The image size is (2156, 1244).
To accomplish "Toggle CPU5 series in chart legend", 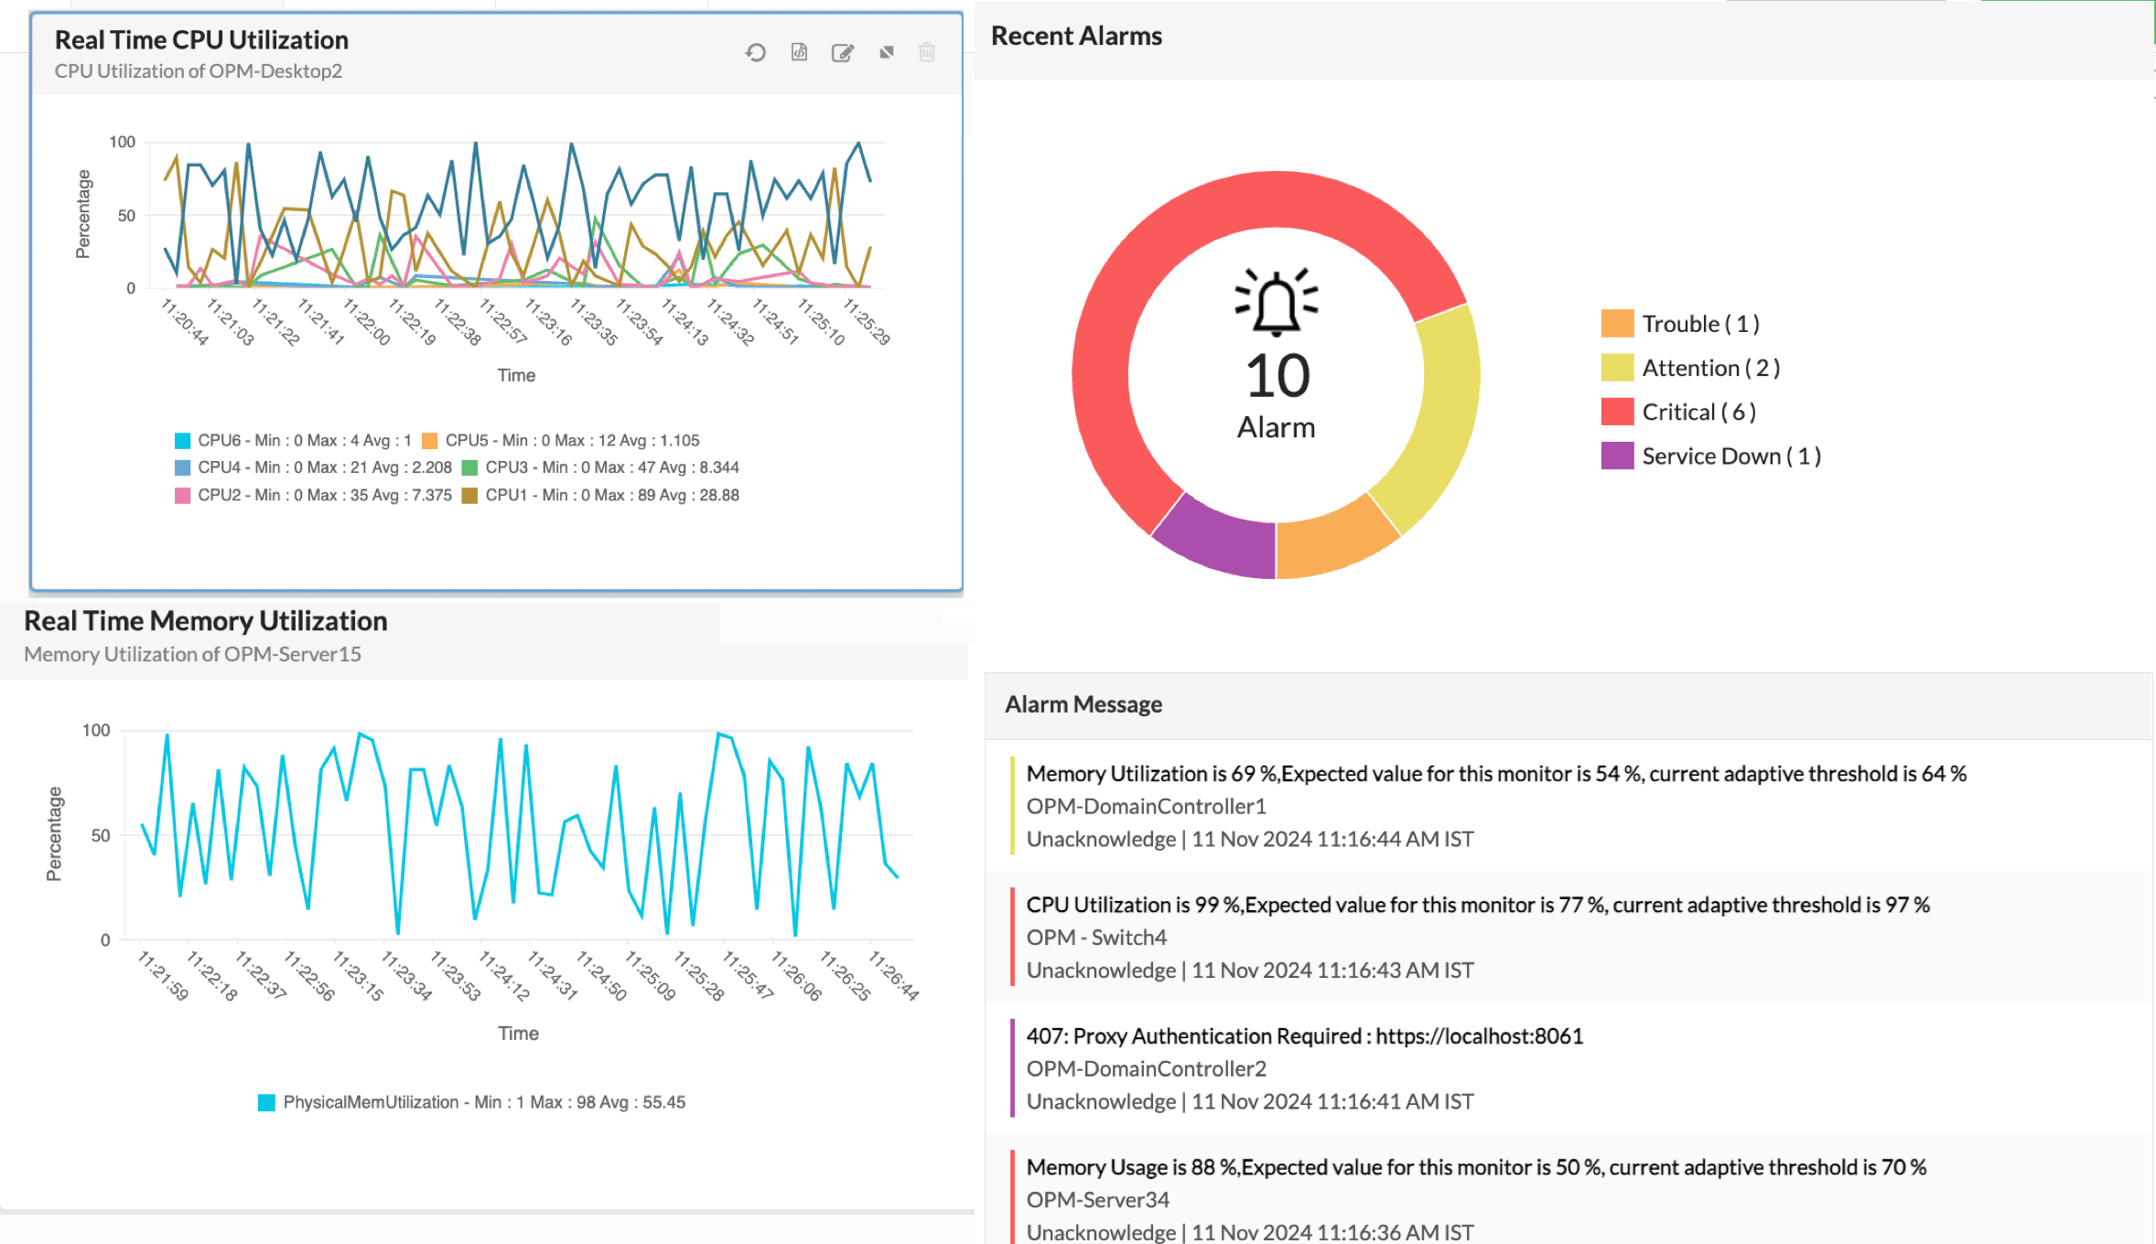I will (x=560, y=441).
